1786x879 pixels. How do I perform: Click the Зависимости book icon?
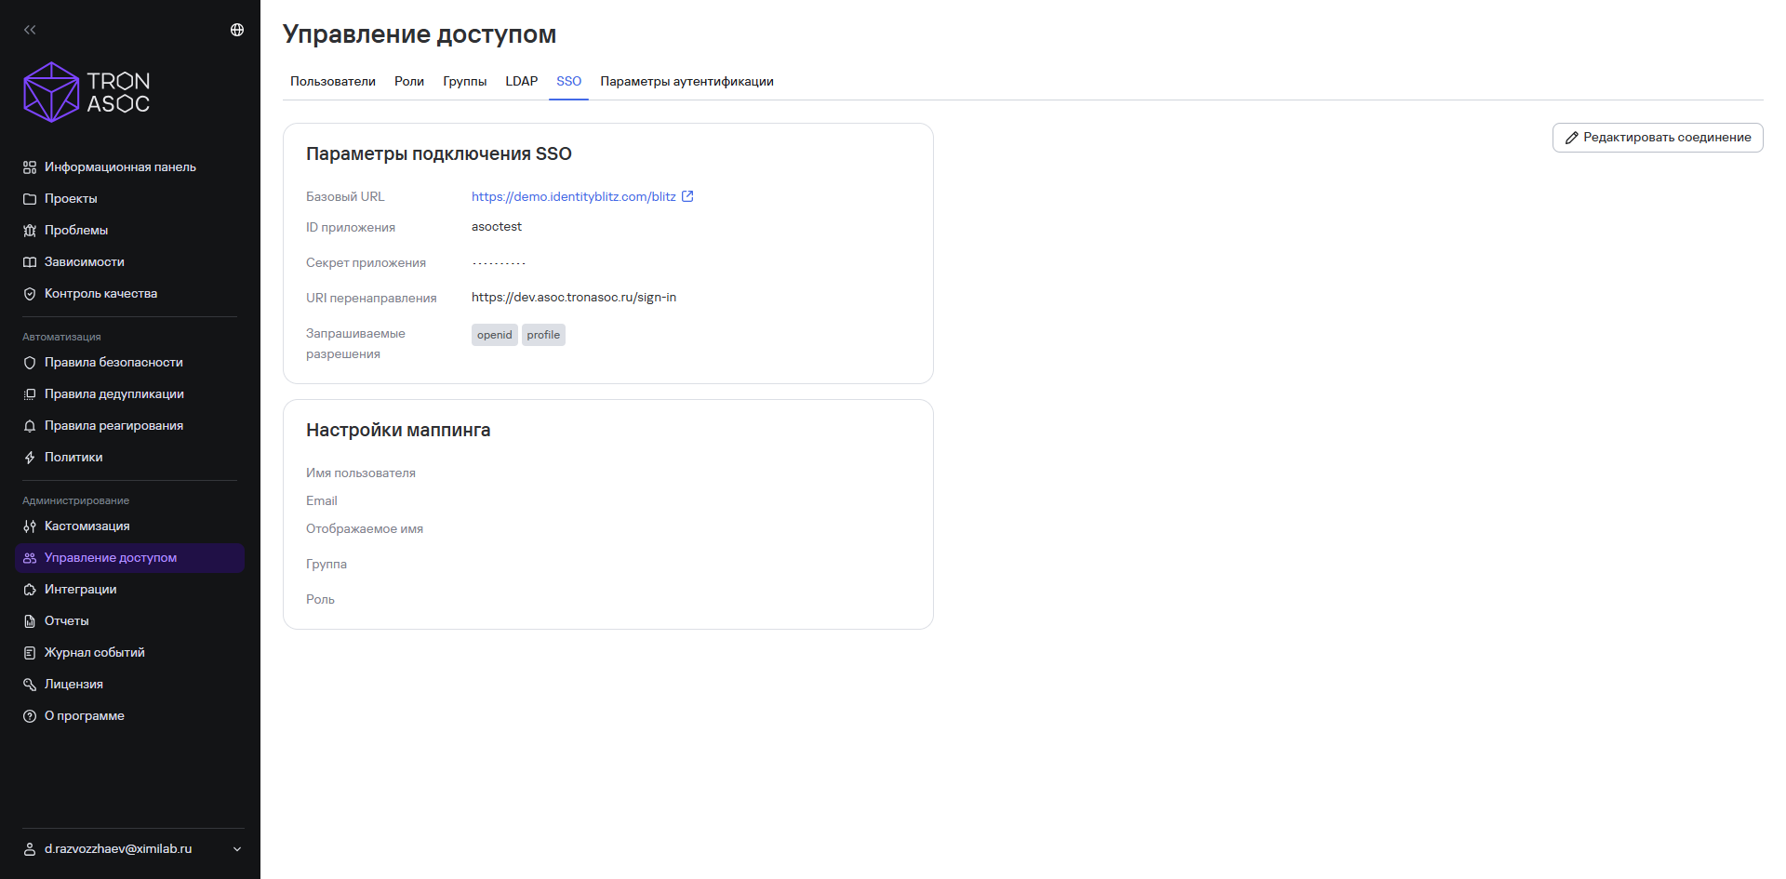point(30,262)
